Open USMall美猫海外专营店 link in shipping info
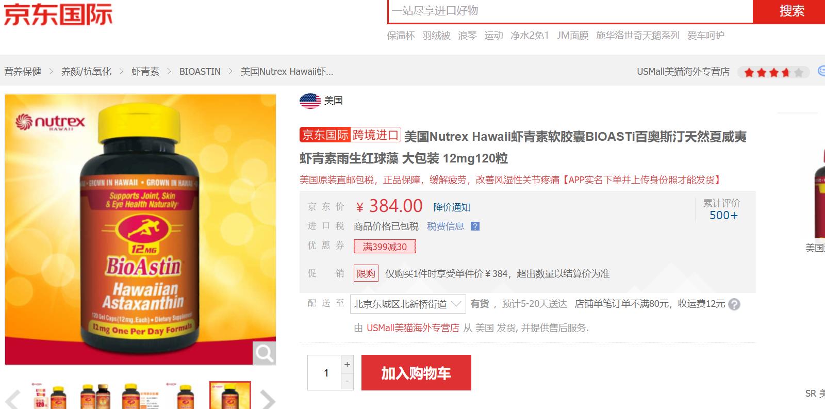The width and height of the screenshot is (825, 409). (413, 328)
